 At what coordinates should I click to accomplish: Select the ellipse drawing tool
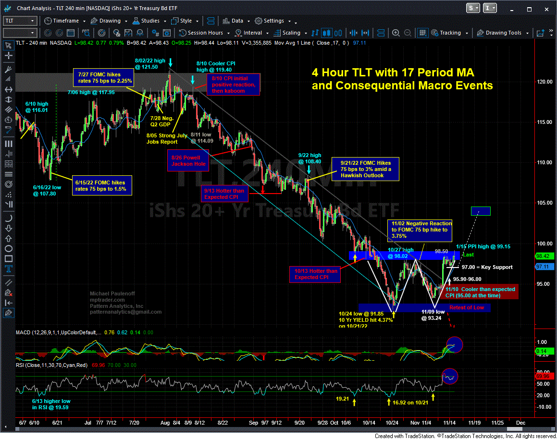pyautogui.click(x=8, y=248)
